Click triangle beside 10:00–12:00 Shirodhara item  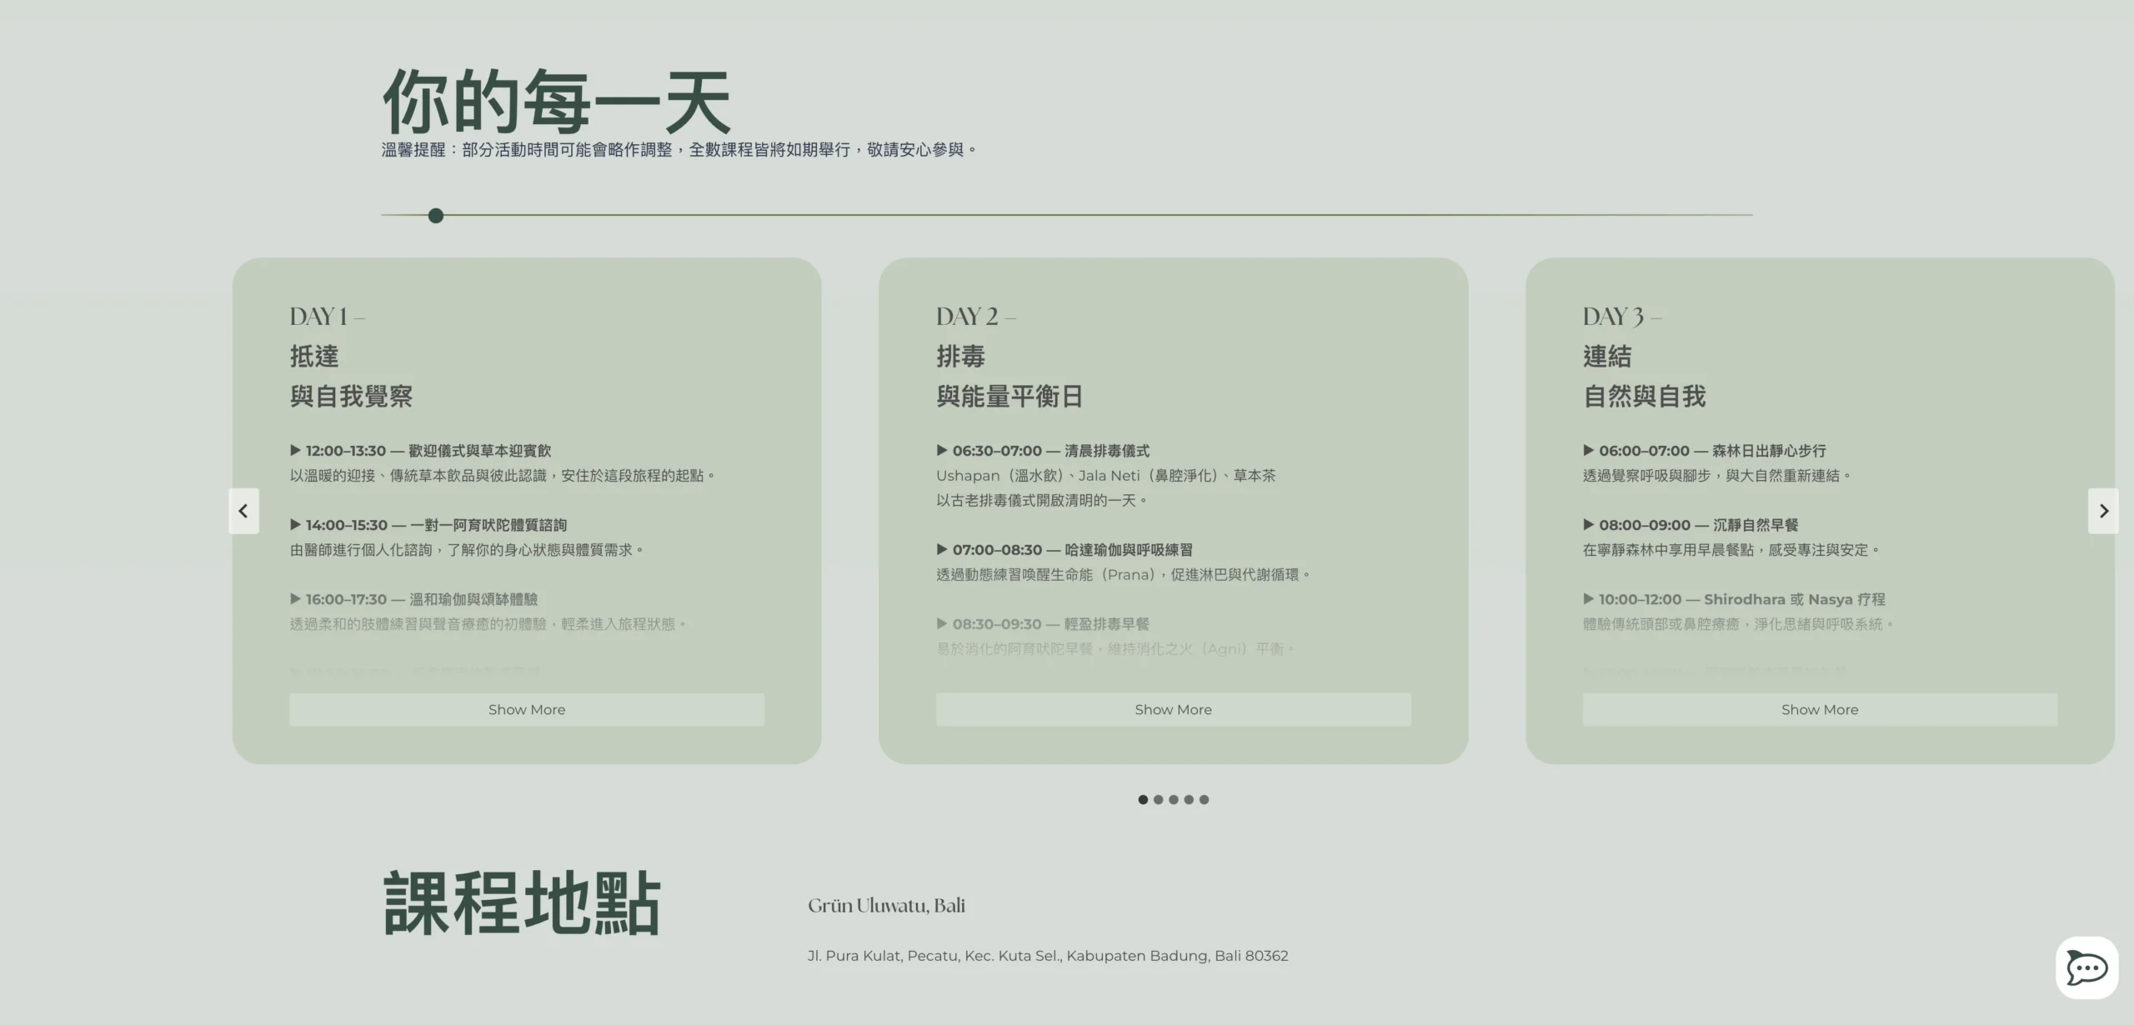pos(1588,599)
